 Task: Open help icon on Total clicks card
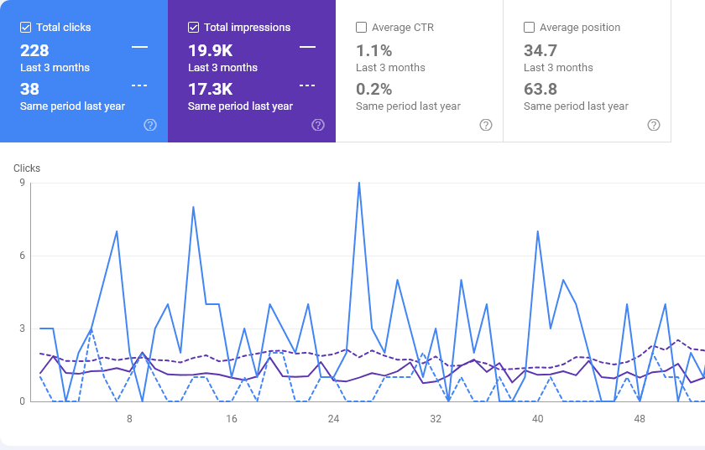coord(150,125)
